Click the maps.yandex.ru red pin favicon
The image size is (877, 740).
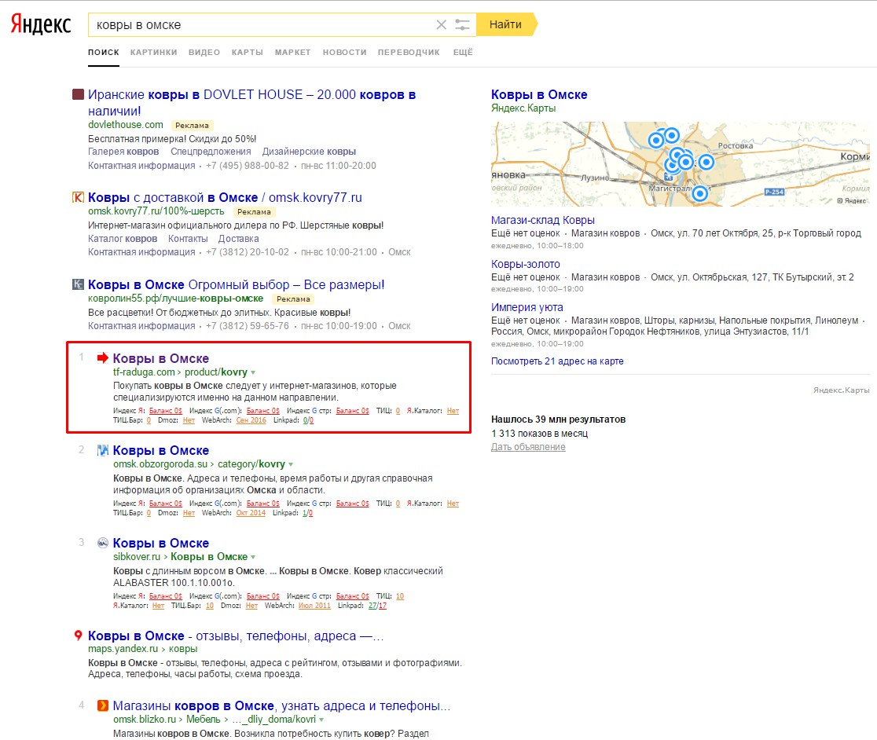(79, 636)
